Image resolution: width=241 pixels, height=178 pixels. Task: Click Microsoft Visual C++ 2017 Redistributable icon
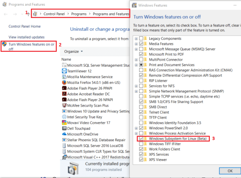tap(64, 157)
